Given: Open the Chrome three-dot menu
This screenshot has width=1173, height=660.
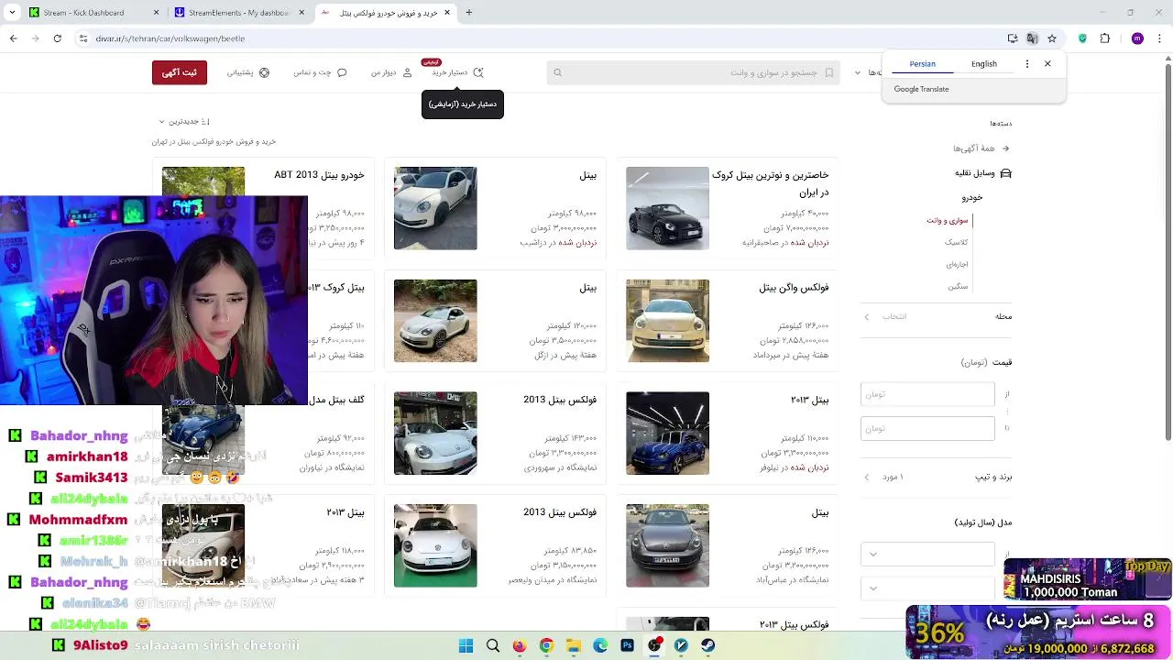Looking at the screenshot, I should click(x=1160, y=38).
